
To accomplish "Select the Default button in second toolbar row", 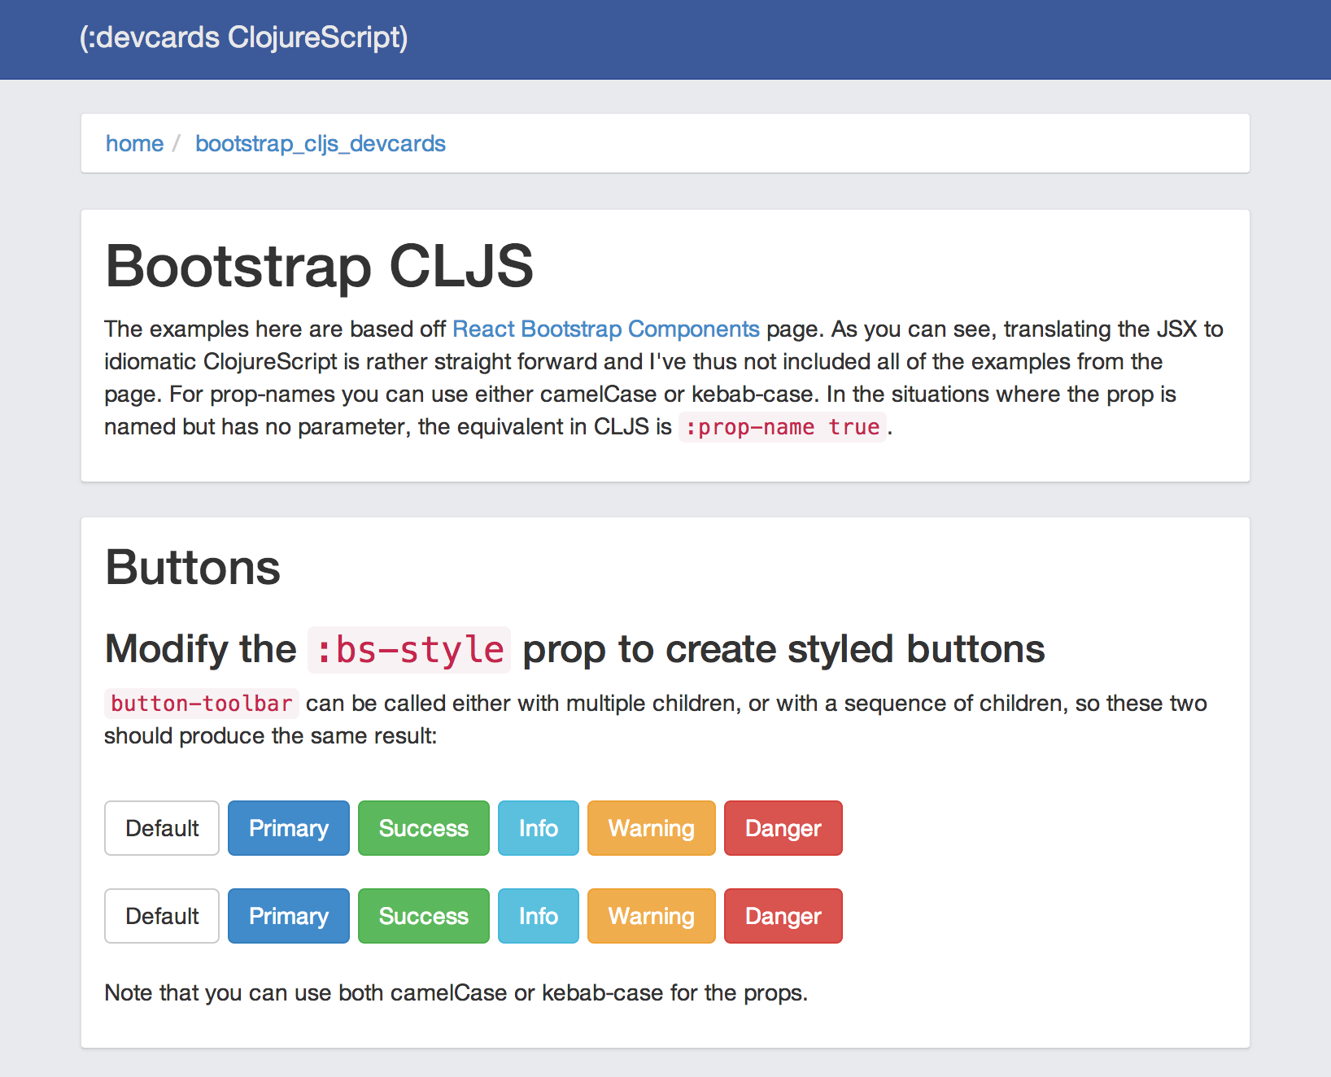I will coord(162,916).
